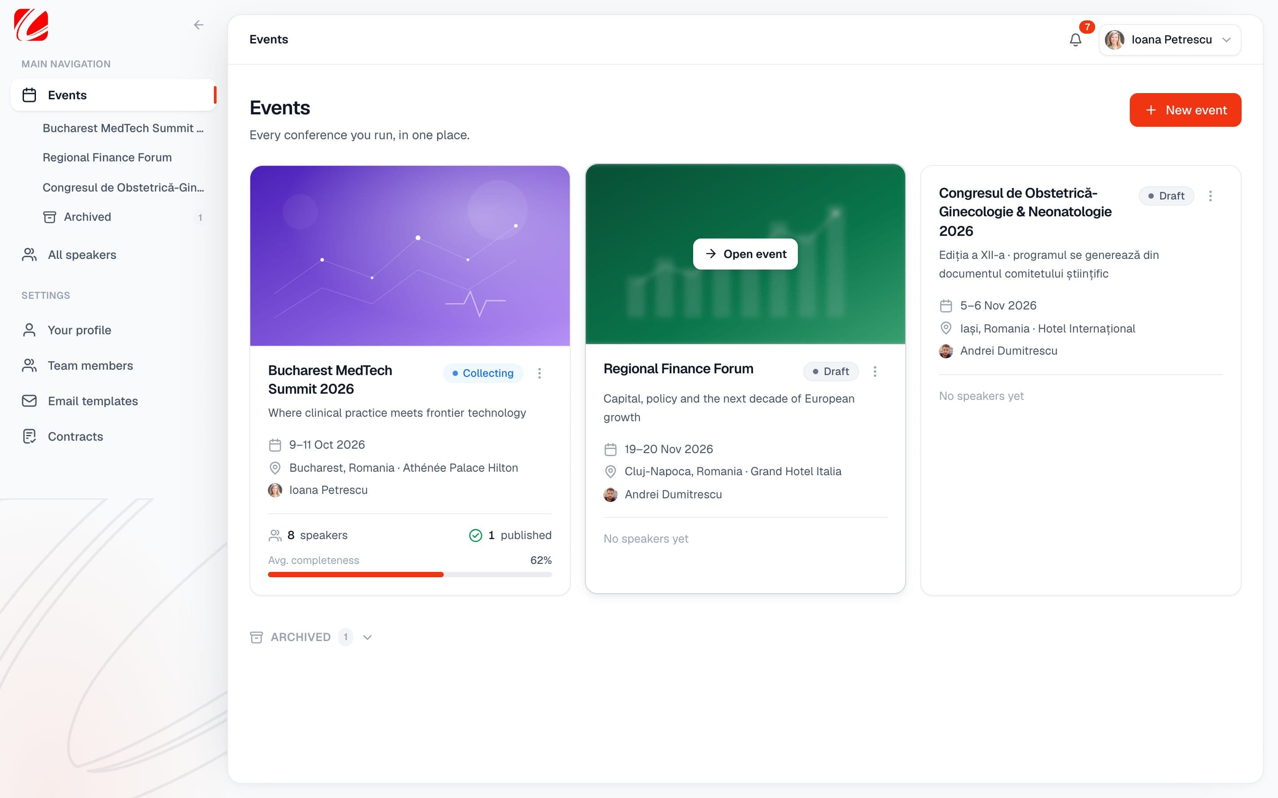This screenshot has width=1278, height=798.
Task: Open Congresul de Obstetrică-Gin… in the sidebar
Action: 123,188
